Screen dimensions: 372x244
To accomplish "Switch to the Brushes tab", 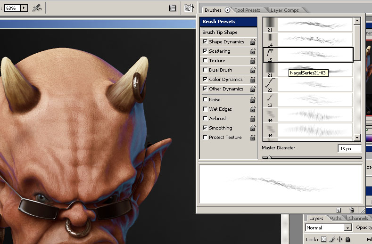I will click(x=213, y=10).
